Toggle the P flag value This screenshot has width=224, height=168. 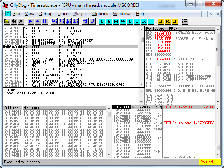pos(151,67)
